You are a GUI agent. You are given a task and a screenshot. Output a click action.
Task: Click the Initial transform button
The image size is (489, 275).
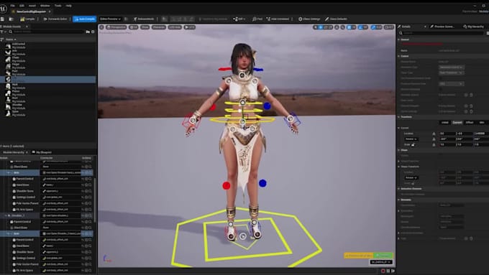[x=445, y=122]
